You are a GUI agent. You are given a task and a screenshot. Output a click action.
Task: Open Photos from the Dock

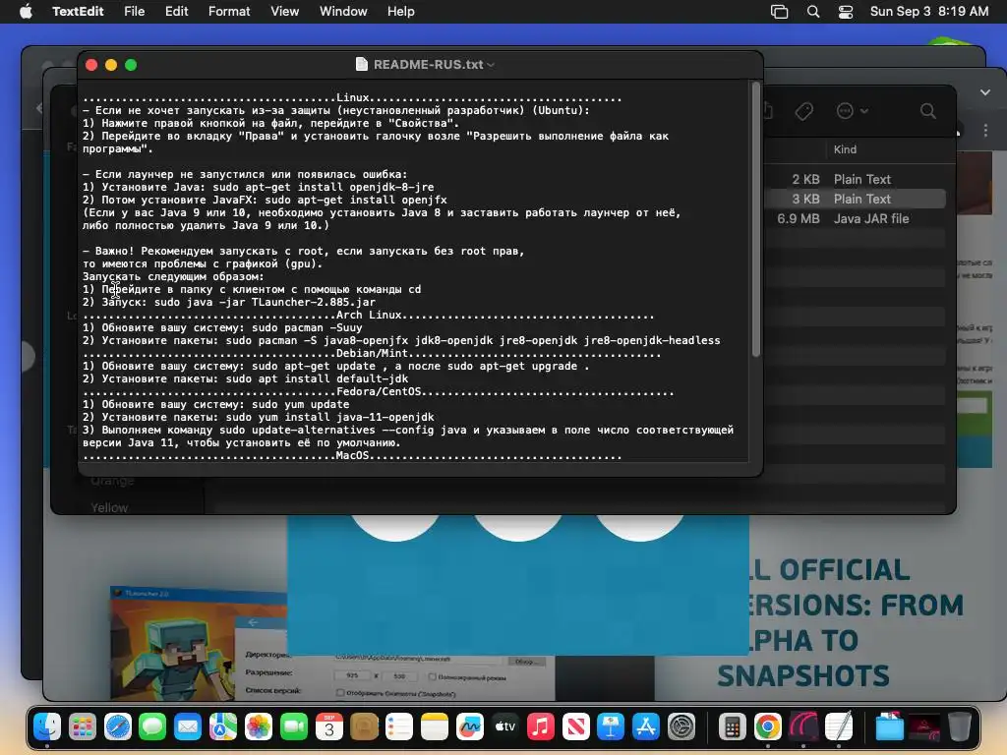click(259, 726)
